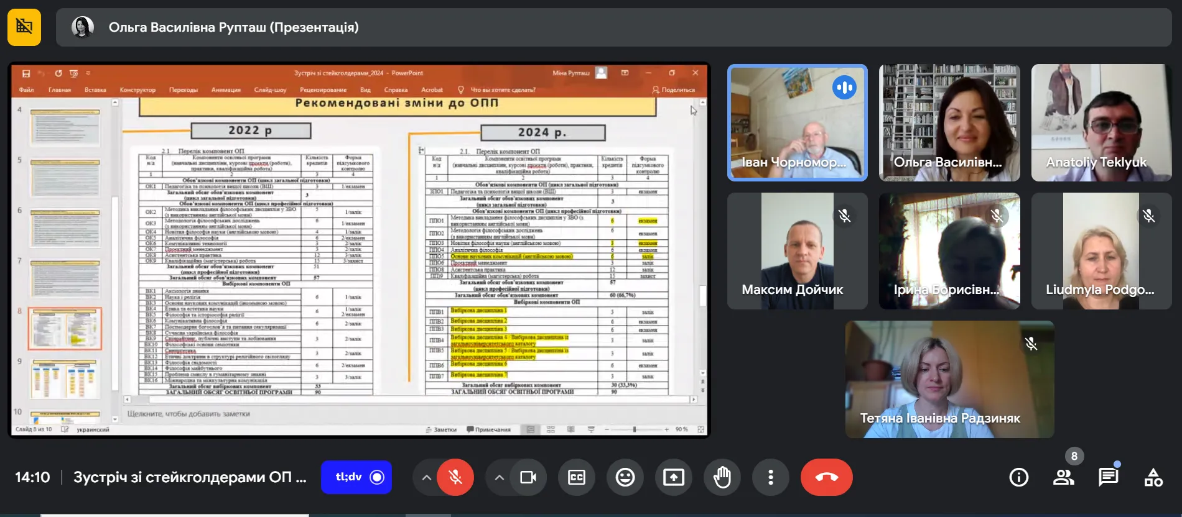Open the chat panel

1108,477
